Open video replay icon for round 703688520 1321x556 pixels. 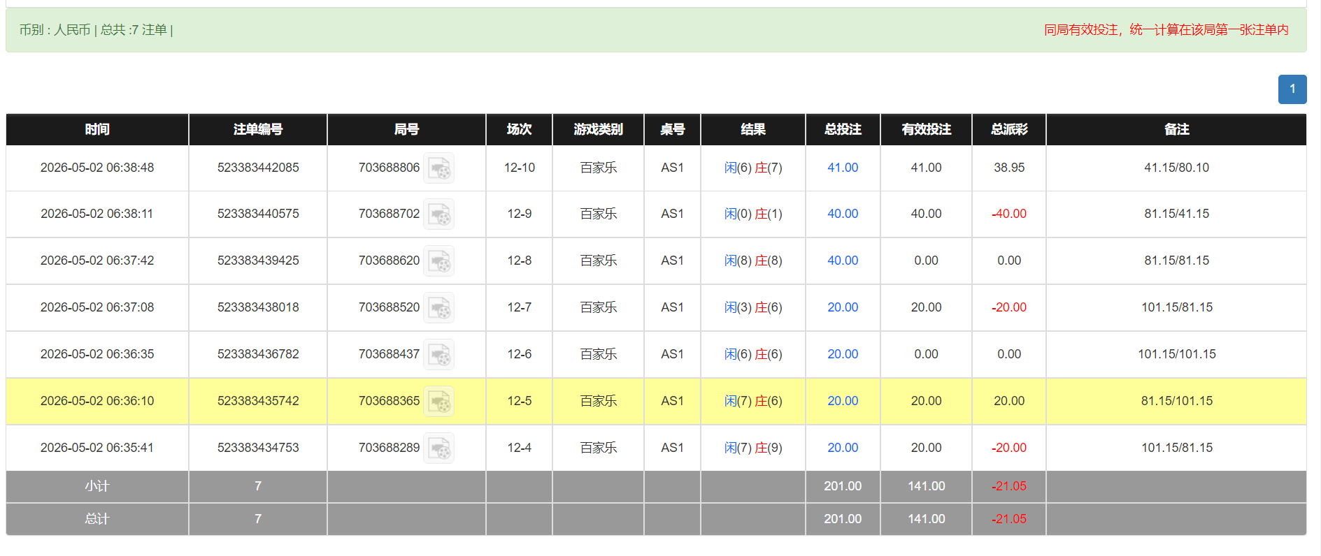439,307
